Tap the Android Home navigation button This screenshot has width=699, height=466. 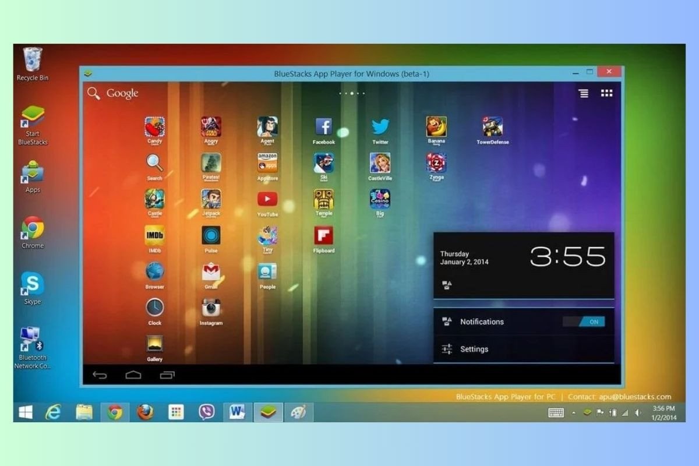[x=133, y=375]
